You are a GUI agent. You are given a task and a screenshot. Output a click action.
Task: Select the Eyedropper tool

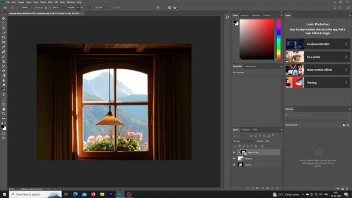point(4,47)
